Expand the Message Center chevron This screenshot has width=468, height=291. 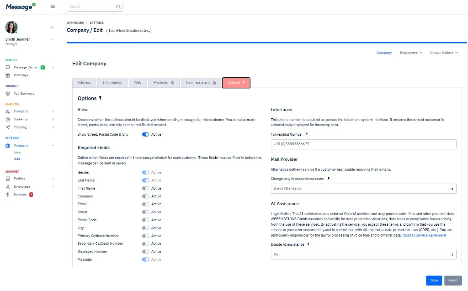53,68
